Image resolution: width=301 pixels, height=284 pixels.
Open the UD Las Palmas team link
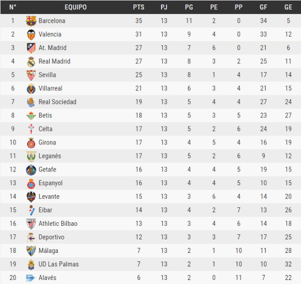pyautogui.click(x=58, y=264)
